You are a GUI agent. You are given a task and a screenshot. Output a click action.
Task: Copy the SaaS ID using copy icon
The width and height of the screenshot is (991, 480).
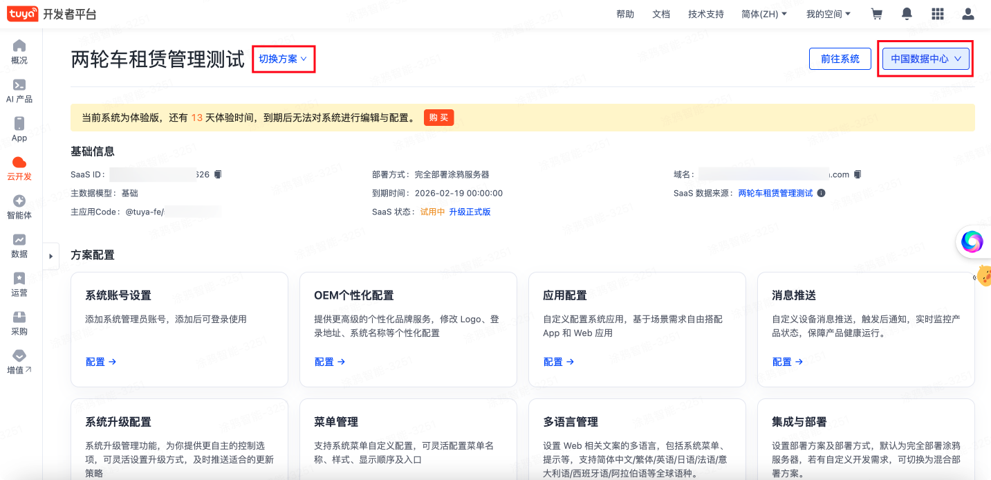(x=217, y=174)
